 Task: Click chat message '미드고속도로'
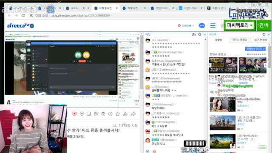(159, 126)
